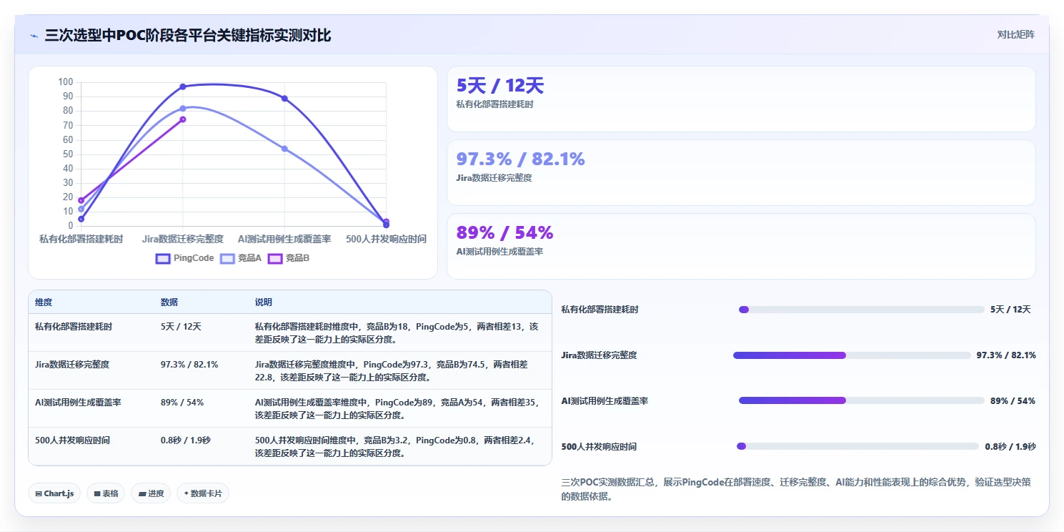Click the 说明 cell mentioning 两者相差35
The image size is (1064, 532).
397,408
